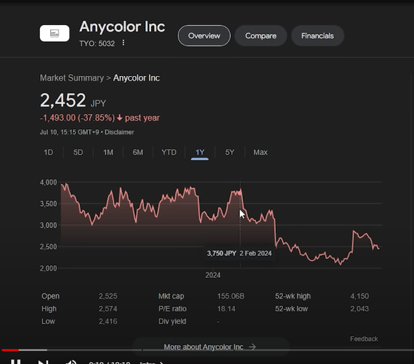Screen dimensions: 414x364
Task: Open the Disclaimer link
Action: [119, 132]
